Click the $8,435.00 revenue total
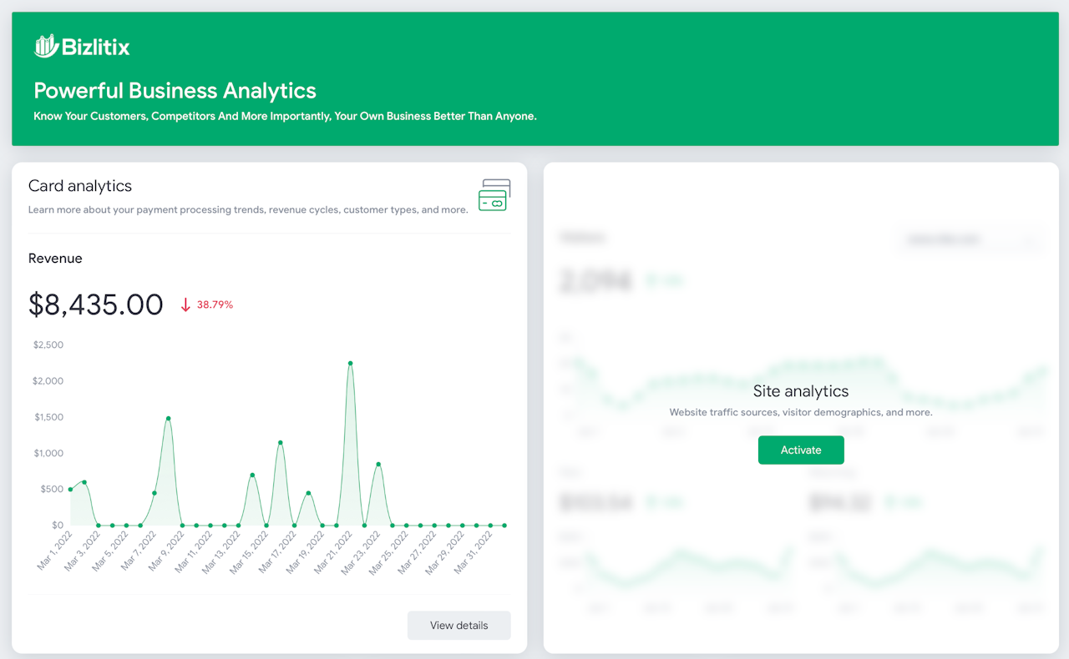This screenshot has height=659, width=1069. (x=96, y=304)
